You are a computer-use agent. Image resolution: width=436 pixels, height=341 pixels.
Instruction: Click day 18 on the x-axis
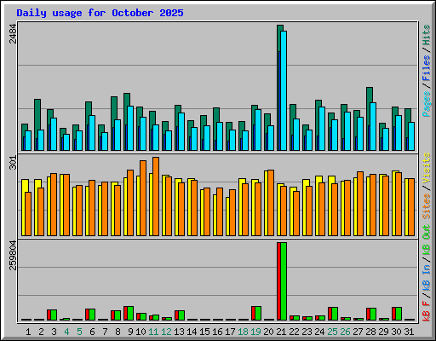pyautogui.click(x=243, y=332)
